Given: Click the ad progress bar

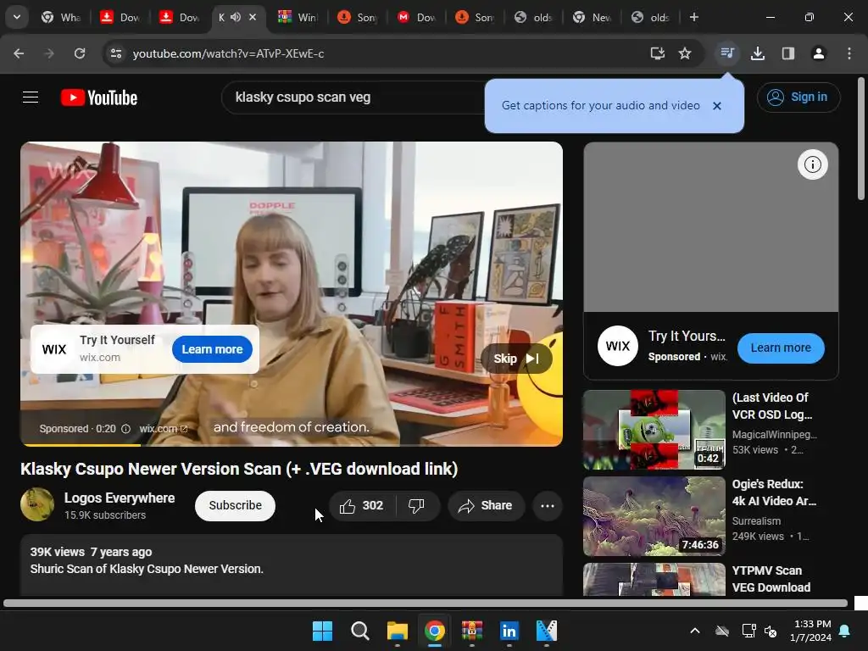Looking at the screenshot, I should click(x=292, y=444).
